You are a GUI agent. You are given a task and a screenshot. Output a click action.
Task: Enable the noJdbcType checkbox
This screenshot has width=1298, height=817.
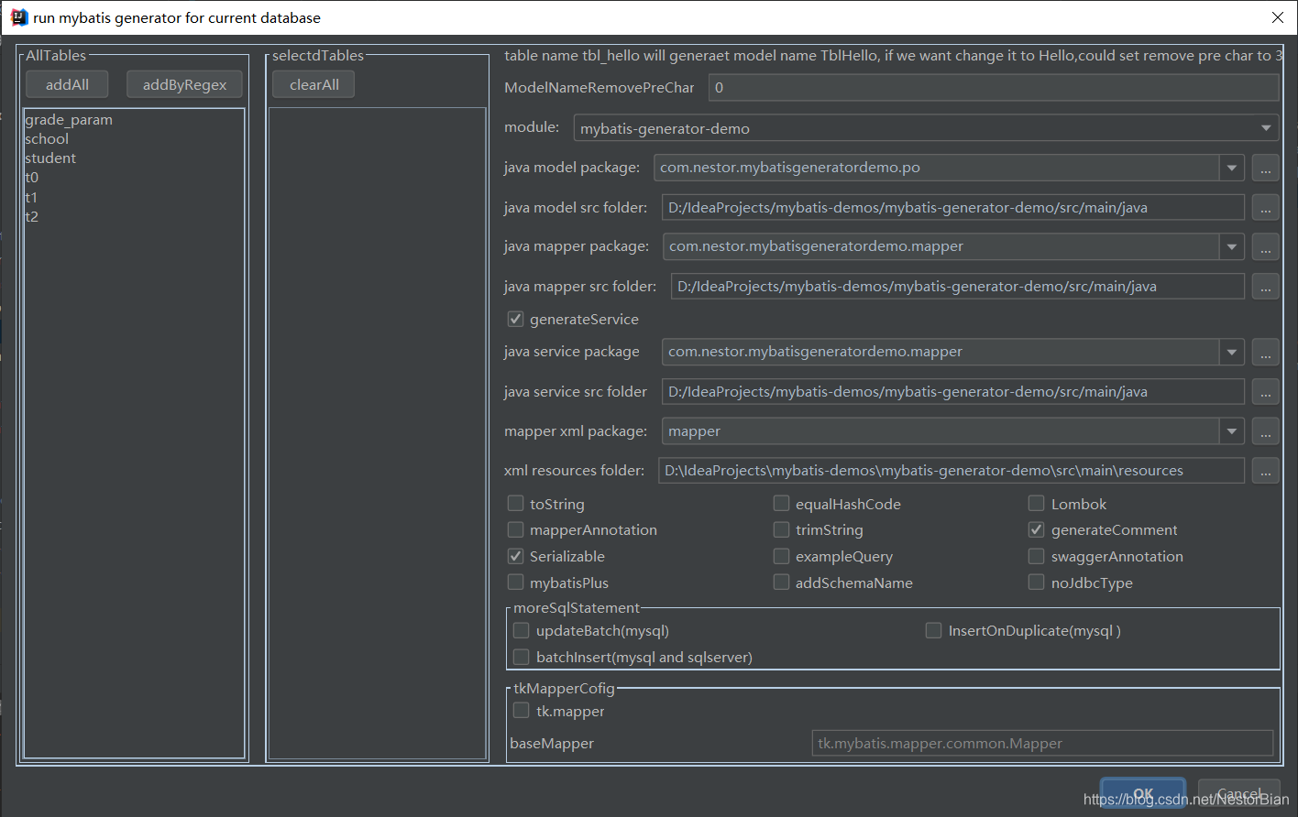[1036, 583]
